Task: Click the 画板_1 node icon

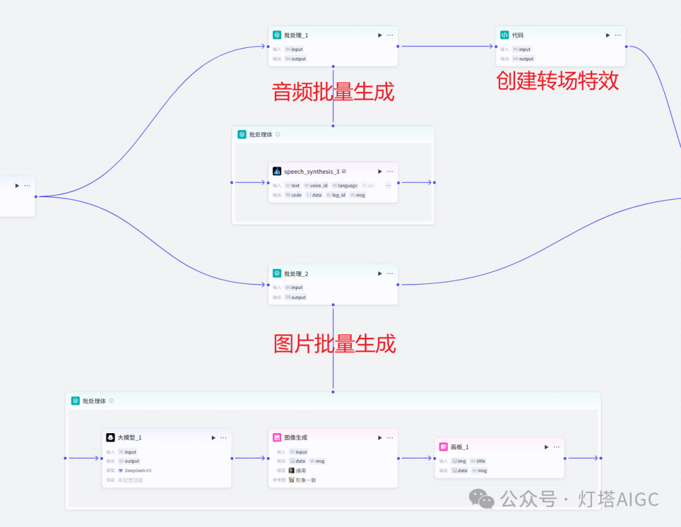Action: point(443,447)
